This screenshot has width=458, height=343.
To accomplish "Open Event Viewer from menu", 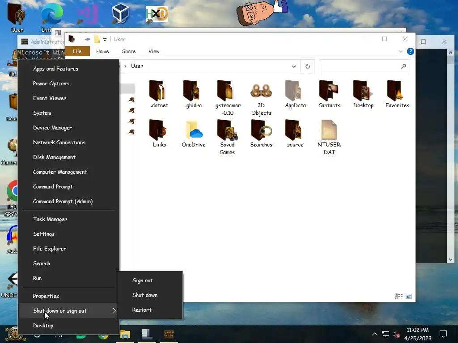I will pos(68,98).
